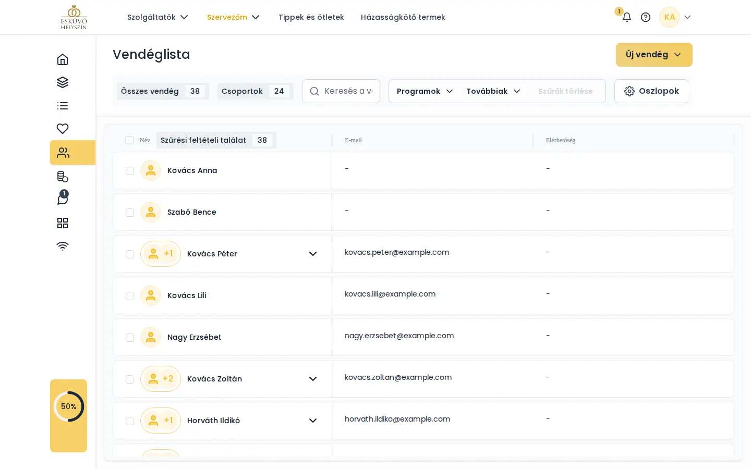Open the Szervezőm menu
The image size is (751, 469).
click(233, 17)
